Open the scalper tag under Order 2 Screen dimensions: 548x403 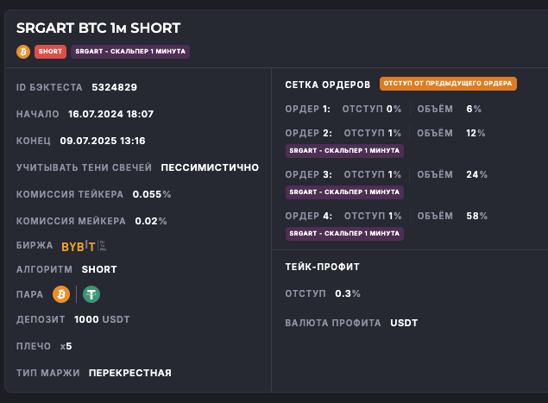[344, 150]
